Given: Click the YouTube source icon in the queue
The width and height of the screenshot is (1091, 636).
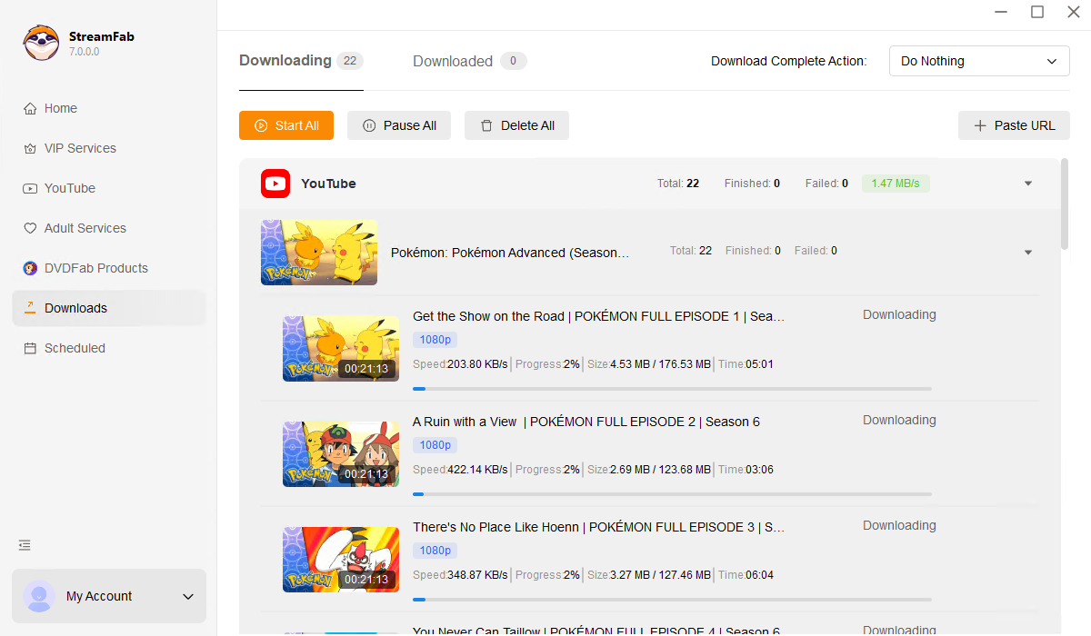Looking at the screenshot, I should tap(275, 184).
